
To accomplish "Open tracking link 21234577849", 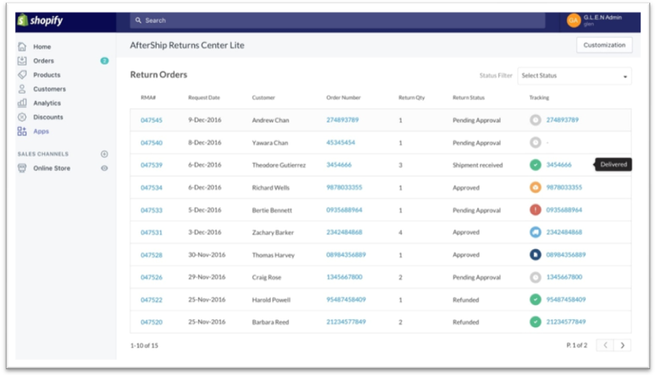I will tap(566, 322).
